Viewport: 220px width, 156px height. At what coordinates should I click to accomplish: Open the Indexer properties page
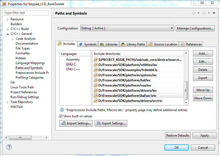(x=21, y=58)
